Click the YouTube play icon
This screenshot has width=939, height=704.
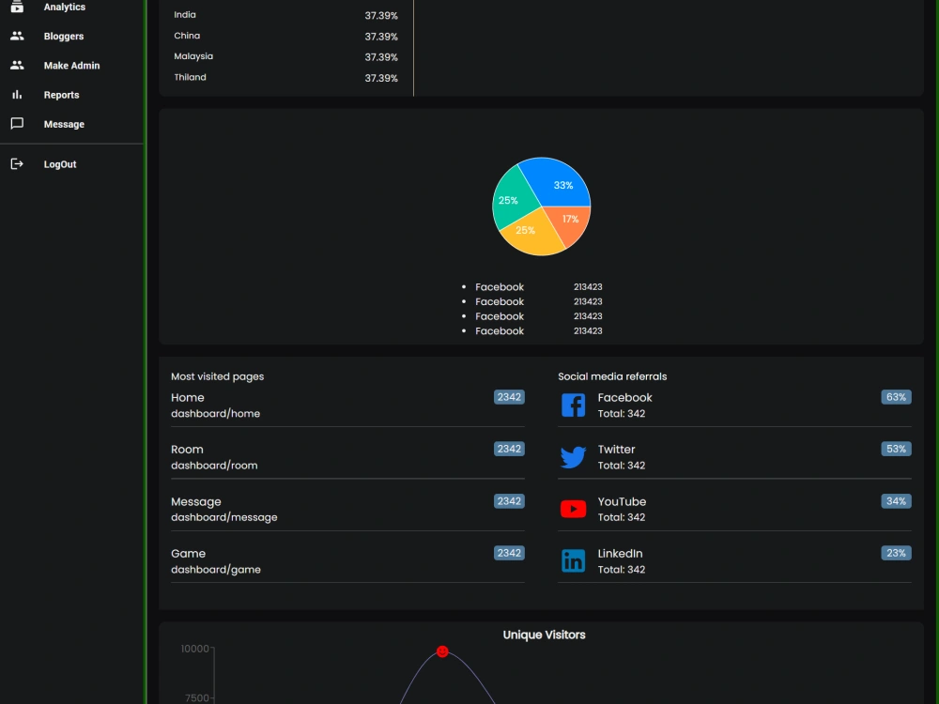574,509
